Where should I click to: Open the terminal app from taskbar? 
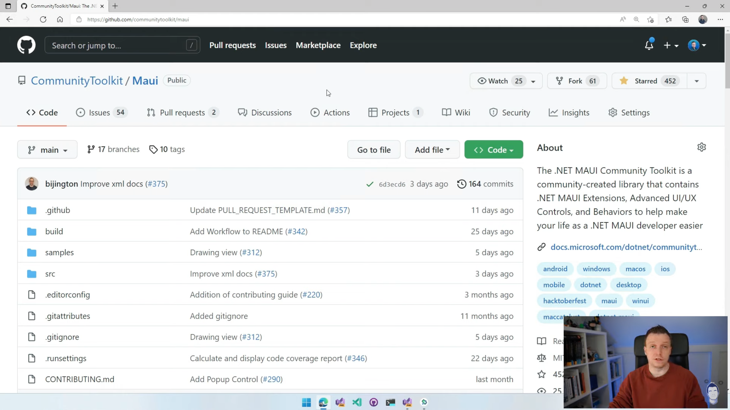(390, 402)
